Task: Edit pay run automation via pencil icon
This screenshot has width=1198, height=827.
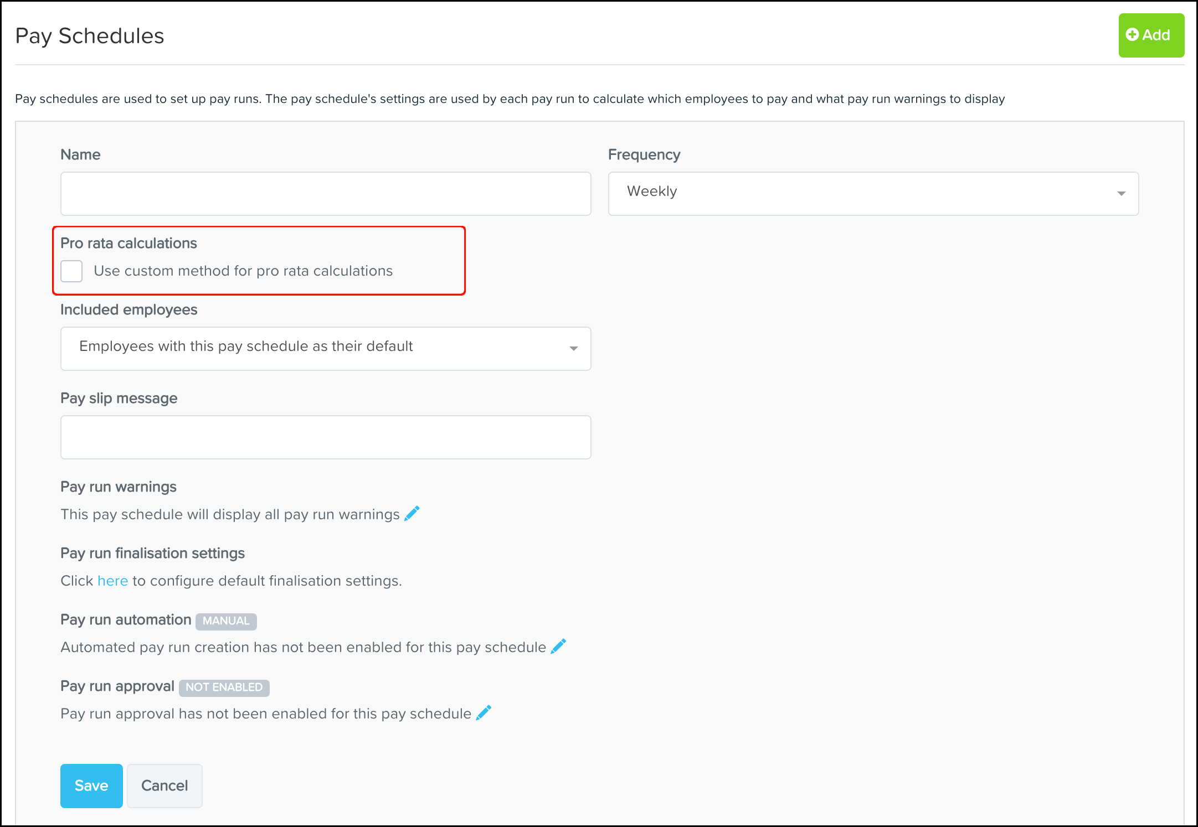Action: click(558, 647)
